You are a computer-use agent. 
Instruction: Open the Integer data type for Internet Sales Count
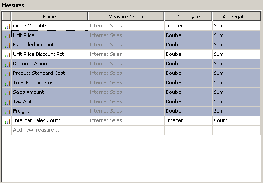click(x=188, y=121)
